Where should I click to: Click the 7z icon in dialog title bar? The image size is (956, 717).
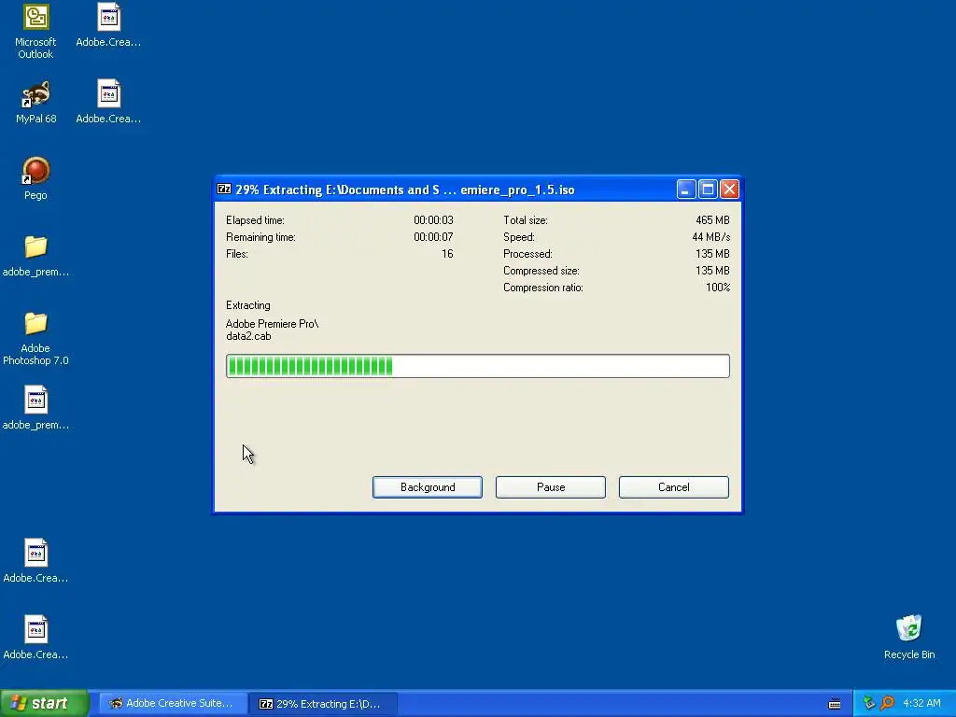[224, 190]
